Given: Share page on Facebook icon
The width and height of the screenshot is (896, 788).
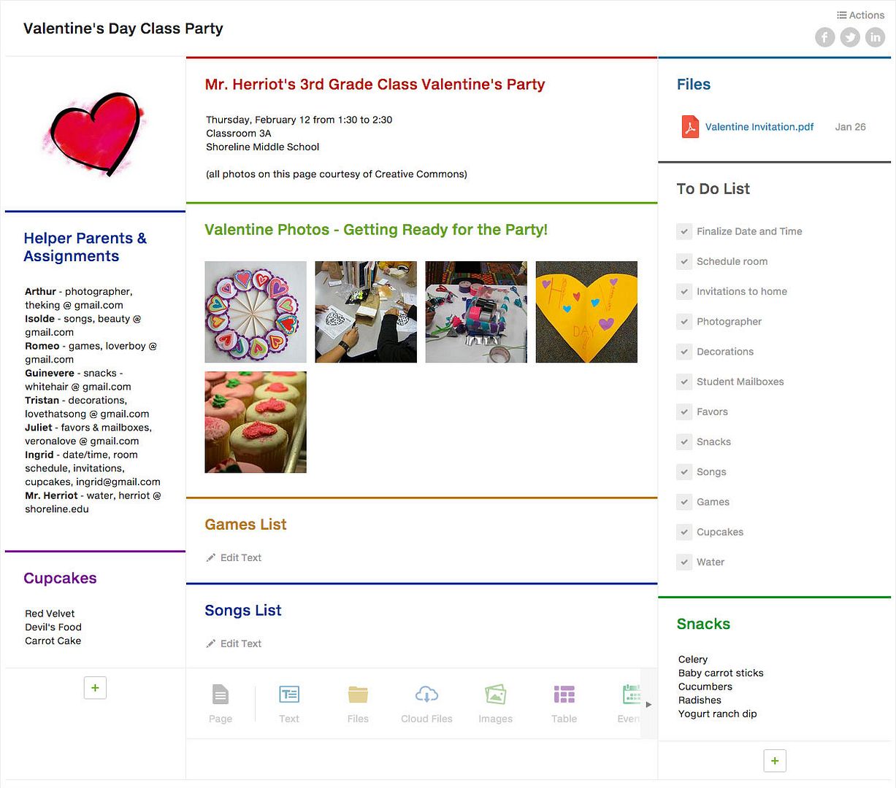Looking at the screenshot, I should [825, 37].
